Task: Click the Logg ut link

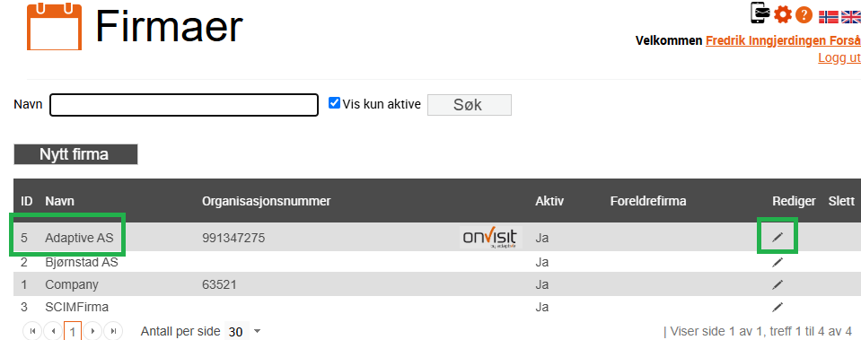Action: (x=839, y=57)
